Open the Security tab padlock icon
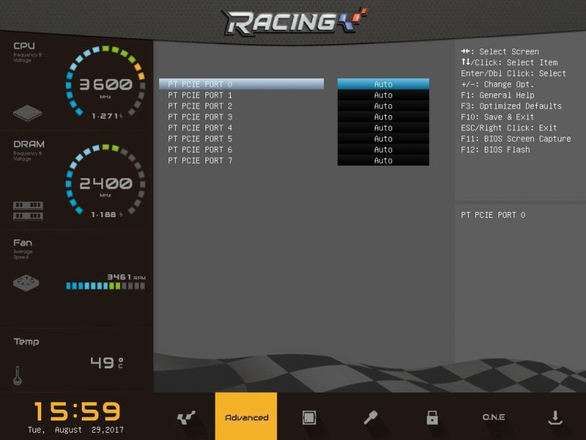The width and height of the screenshot is (586, 440). coord(432,418)
